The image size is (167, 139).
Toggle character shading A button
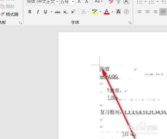(x=118, y=12)
